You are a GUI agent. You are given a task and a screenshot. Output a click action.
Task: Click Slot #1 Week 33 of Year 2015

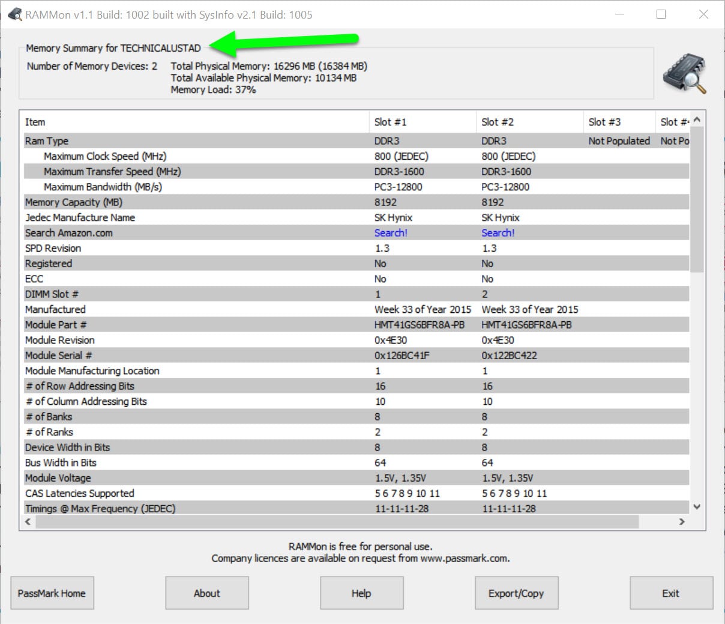(x=423, y=309)
